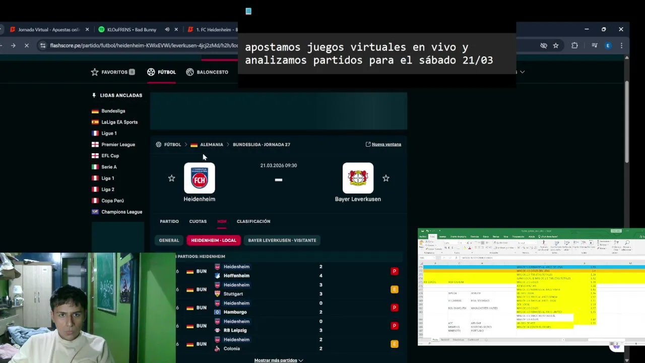Open pinned league Champions League
The height and width of the screenshot is (363, 645).
point(121,212)
